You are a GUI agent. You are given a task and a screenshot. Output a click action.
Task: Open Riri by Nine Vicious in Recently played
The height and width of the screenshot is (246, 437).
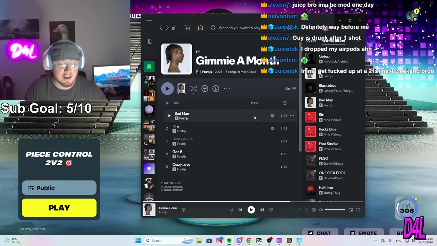tap(333, 117)
